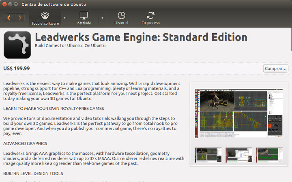Select the third small screenshot thumbnail
The width and height of the screenshot is (292, 182).
point(269,155)
